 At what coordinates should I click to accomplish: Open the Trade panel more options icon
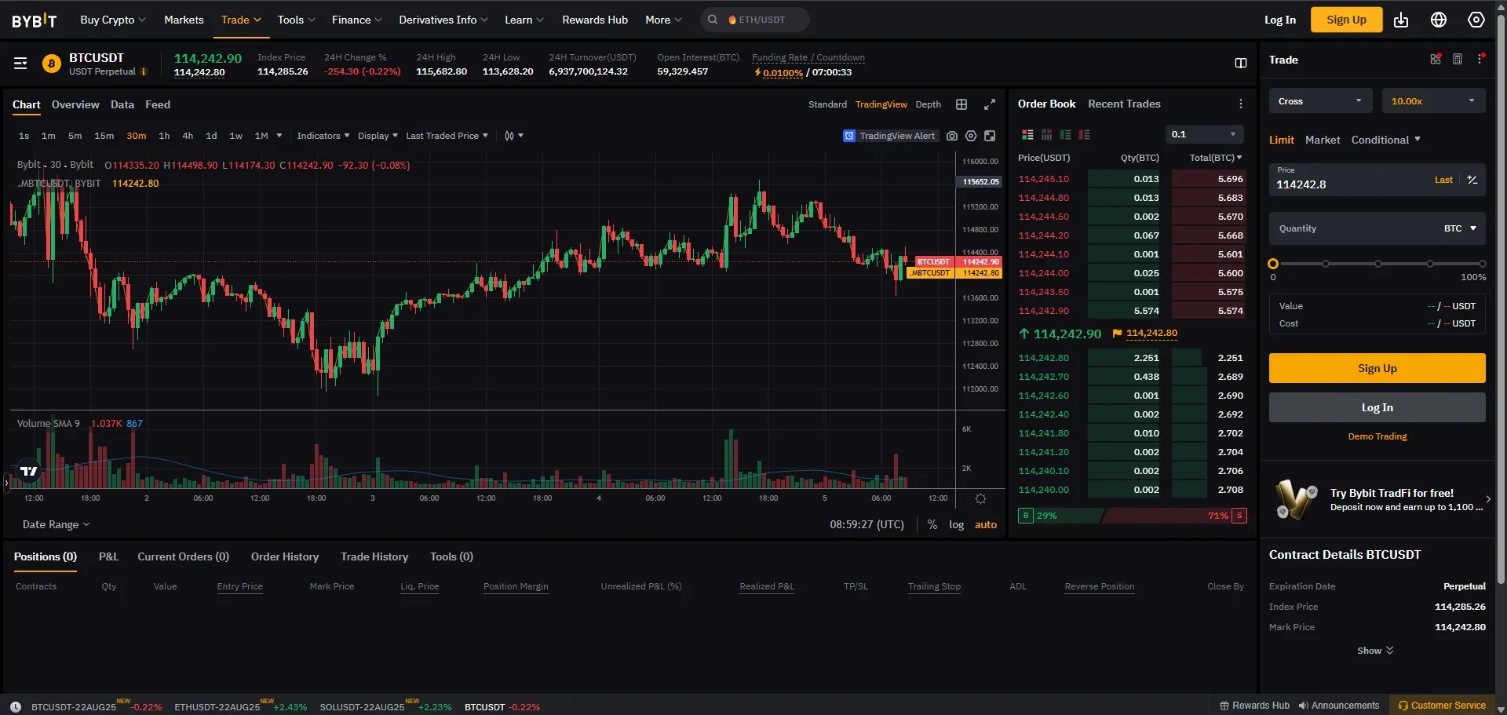1480,59
